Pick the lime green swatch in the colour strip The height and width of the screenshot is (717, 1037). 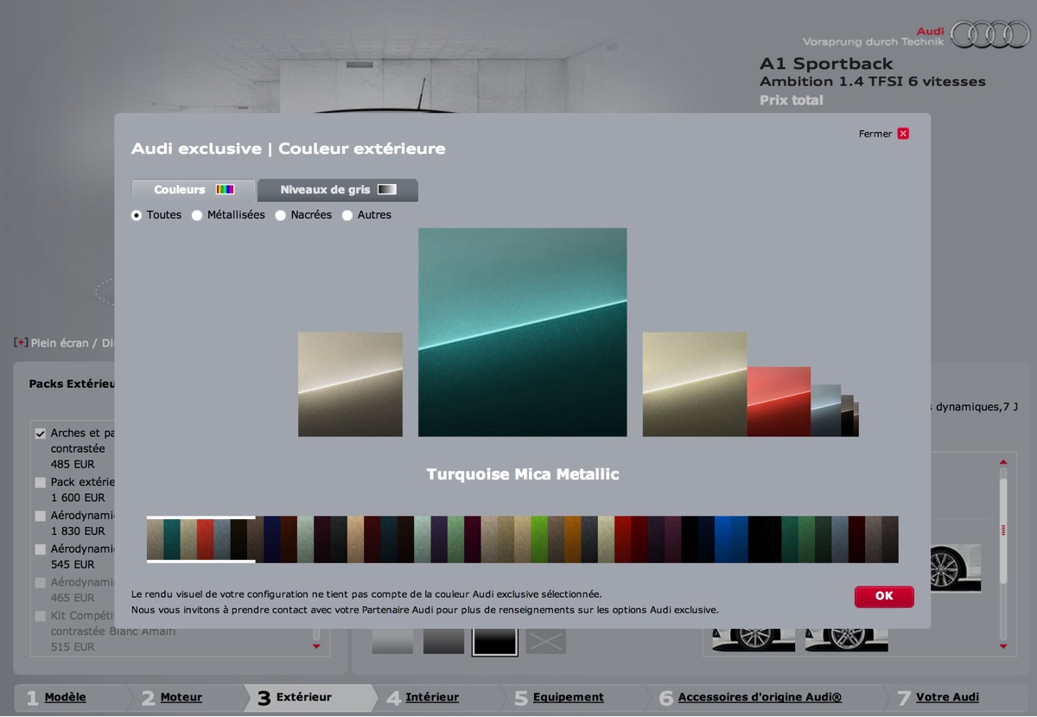click(x=539, y=540)
